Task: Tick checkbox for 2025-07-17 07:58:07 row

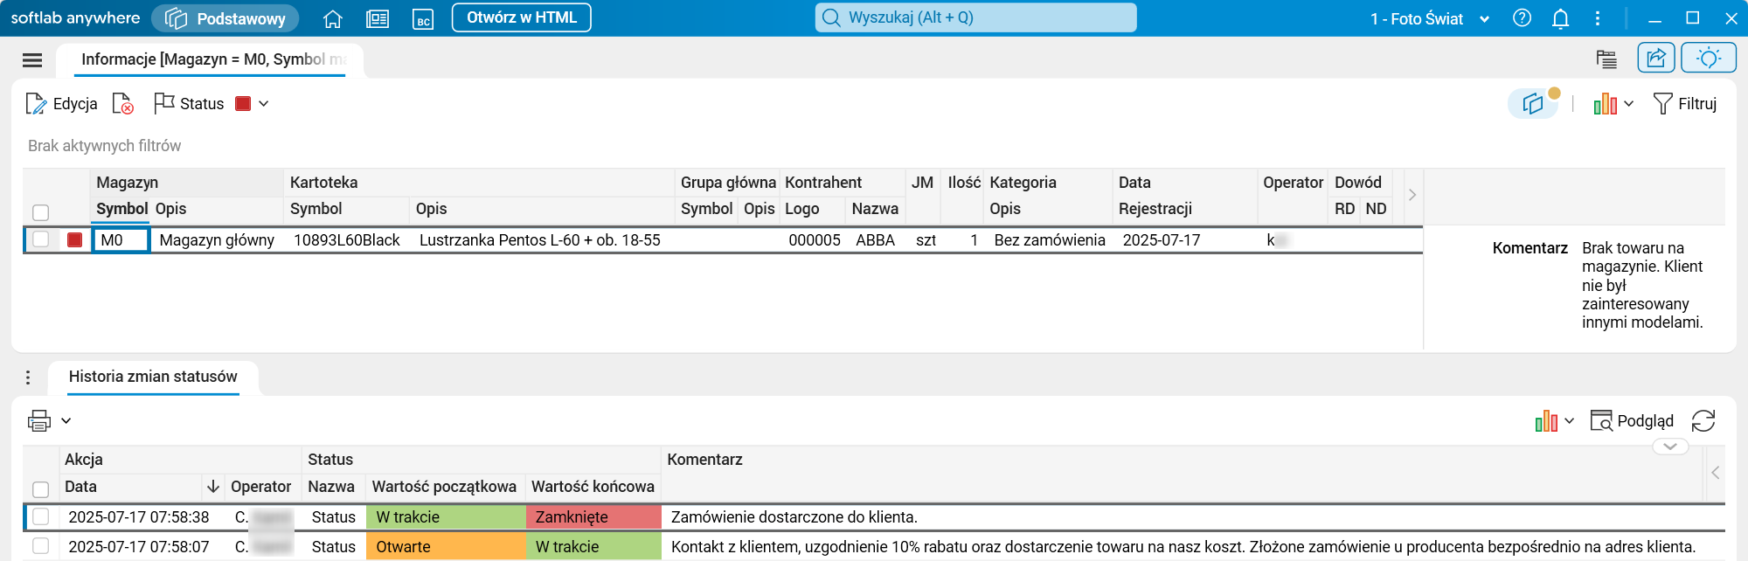Action: [x=40, y=546]
